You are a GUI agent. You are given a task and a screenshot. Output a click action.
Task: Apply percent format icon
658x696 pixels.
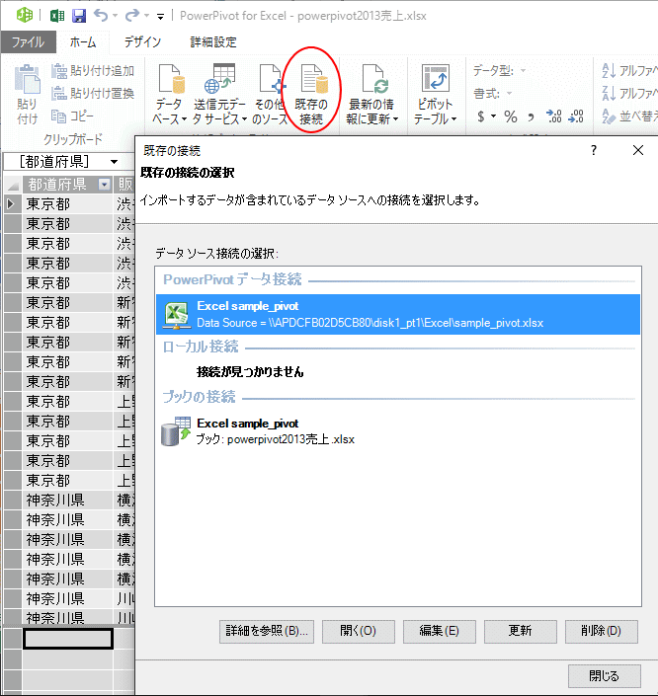(x=511, y=116)
